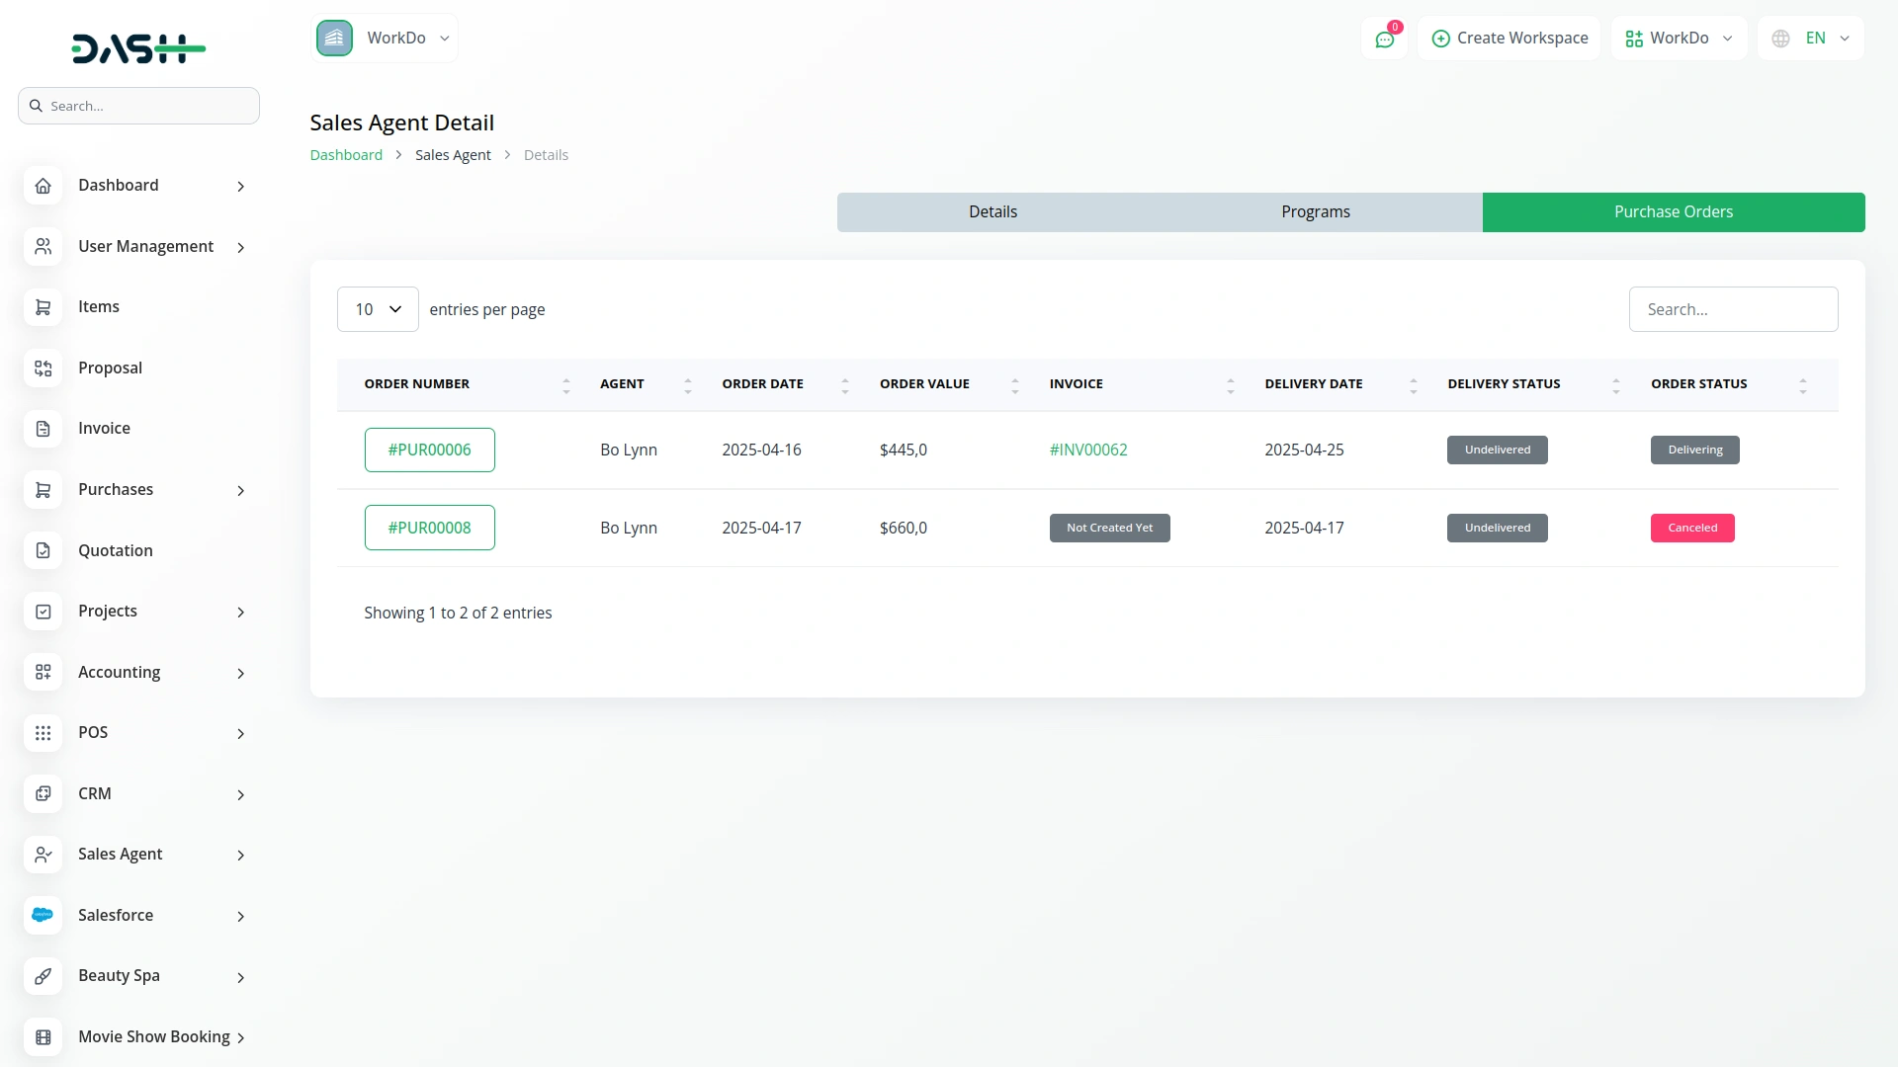
Task: Switch to the Details tab
Action: coord(992,212)
